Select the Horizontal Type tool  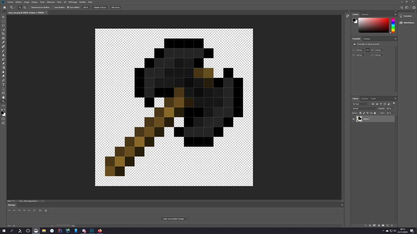pos(3,85)
